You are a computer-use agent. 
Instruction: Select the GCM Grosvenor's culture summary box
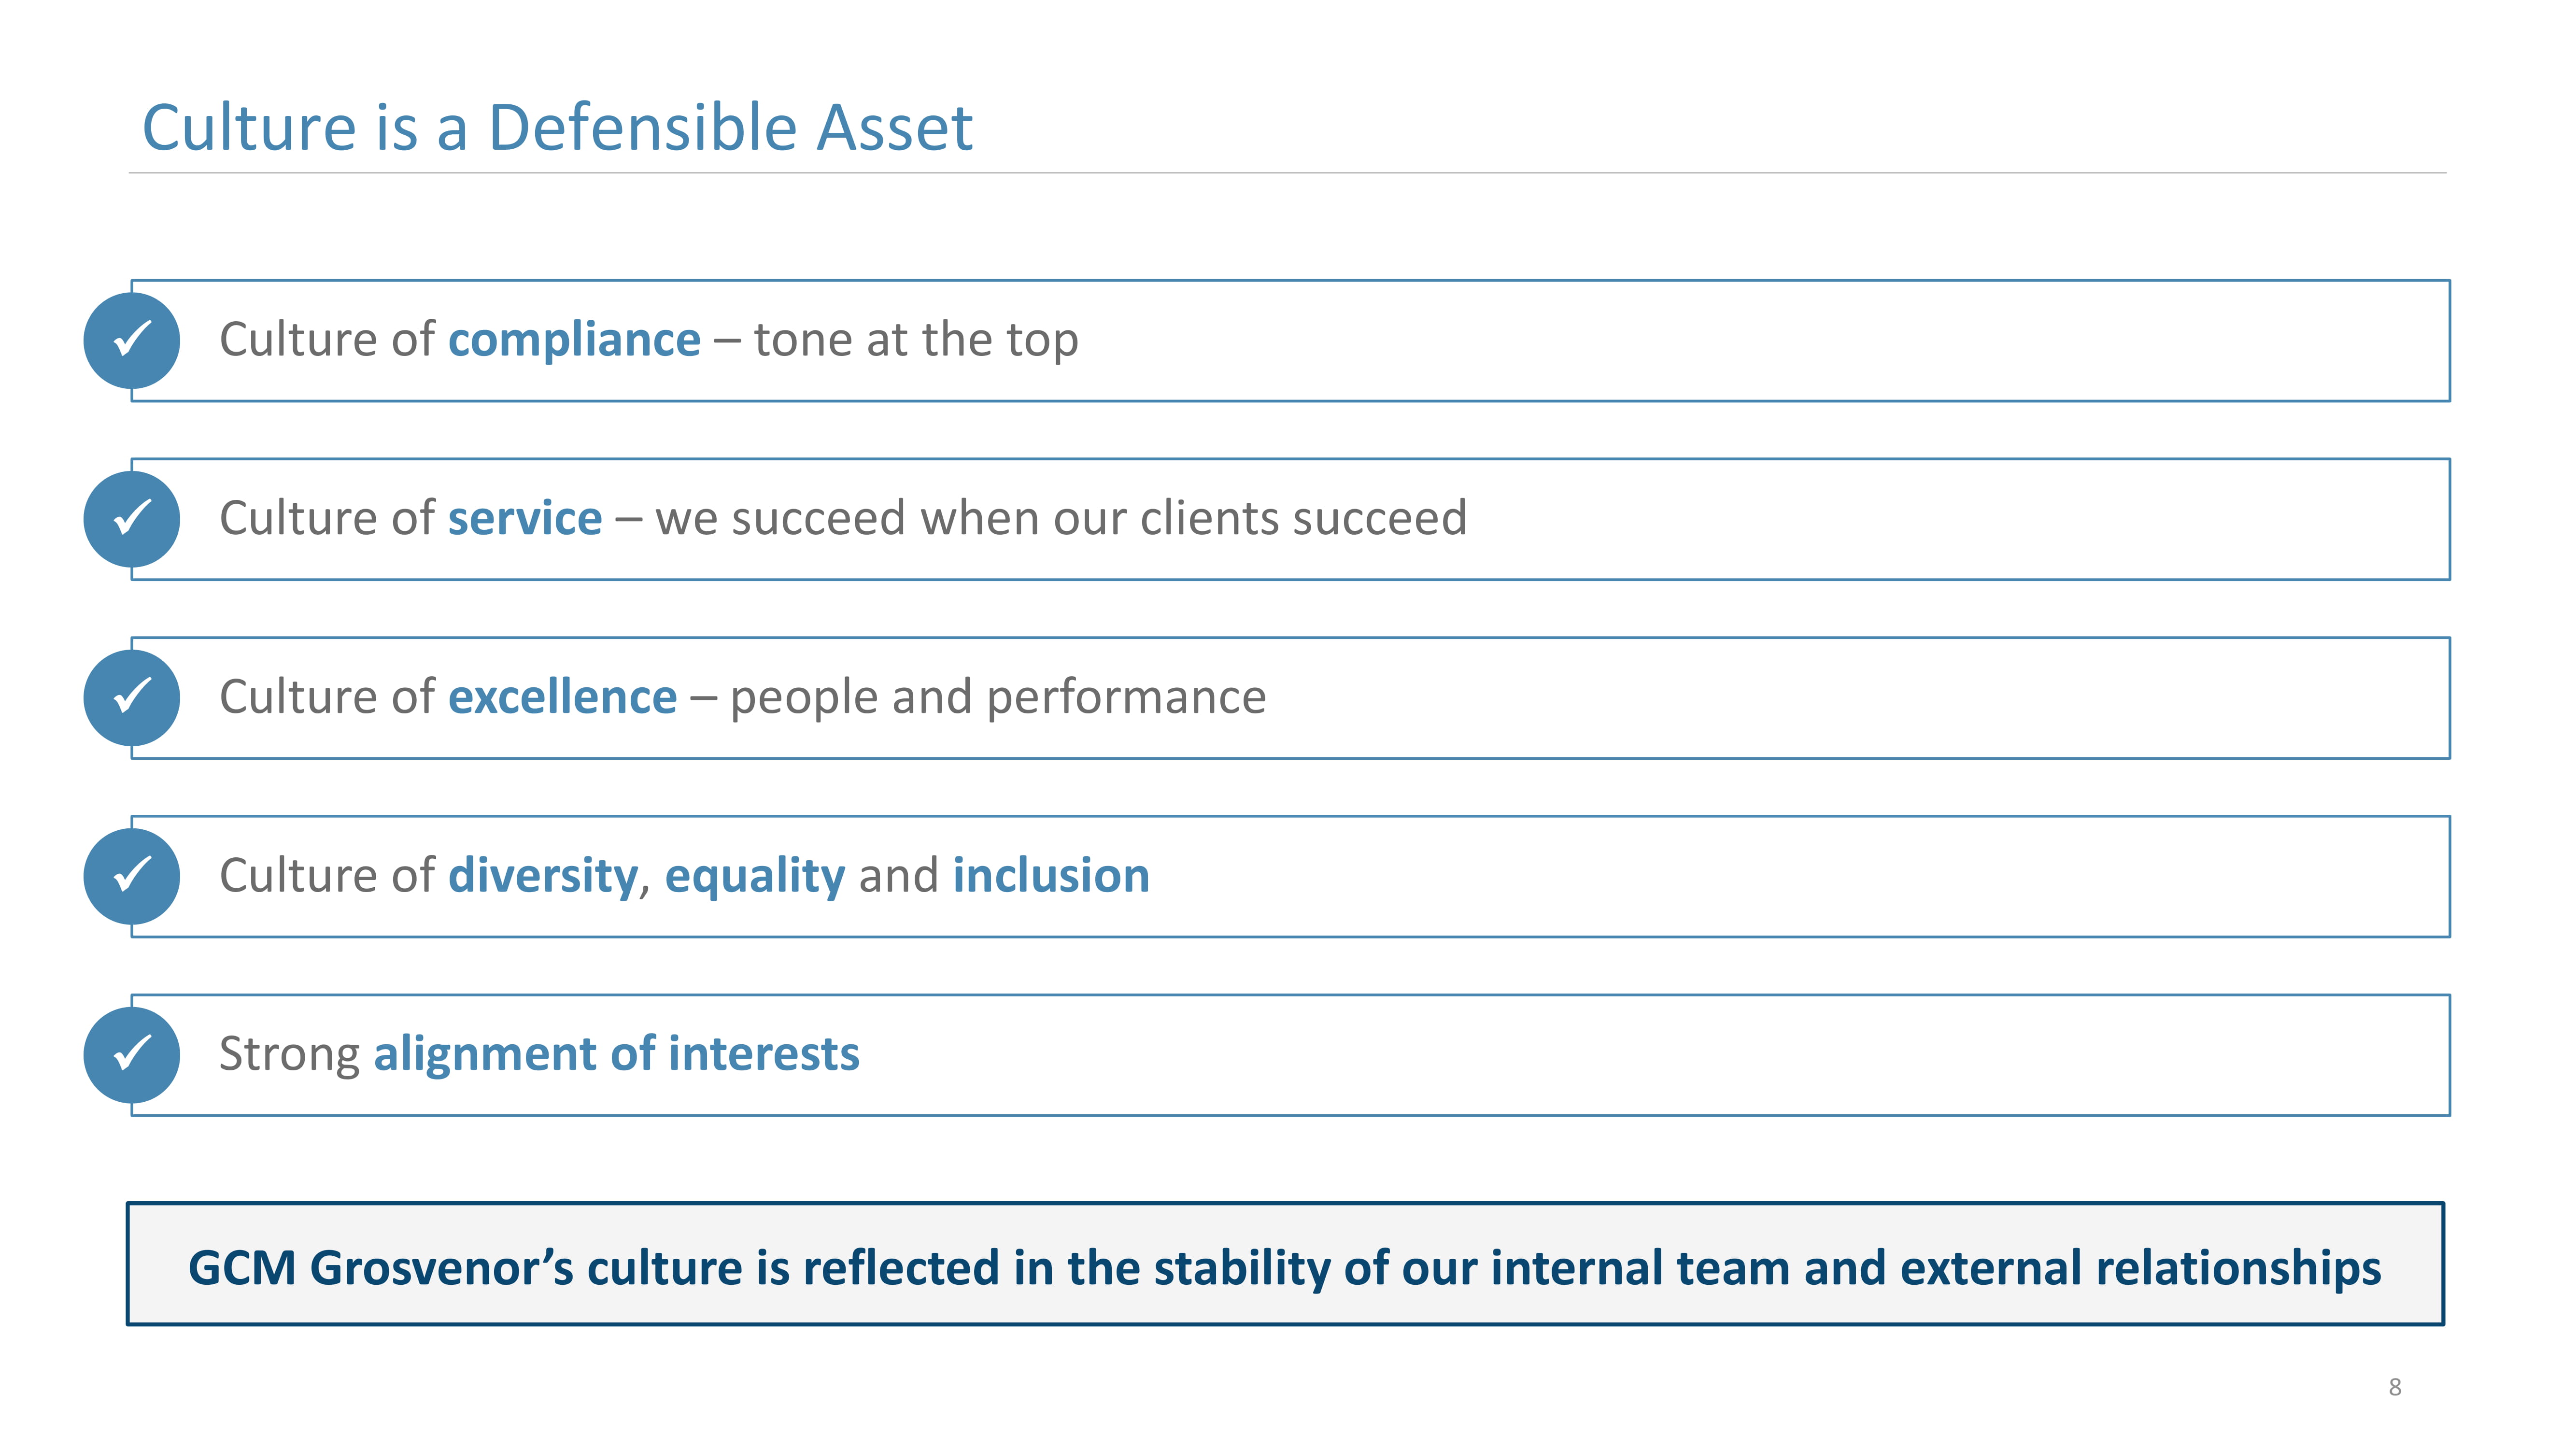click(1285, 1264)
